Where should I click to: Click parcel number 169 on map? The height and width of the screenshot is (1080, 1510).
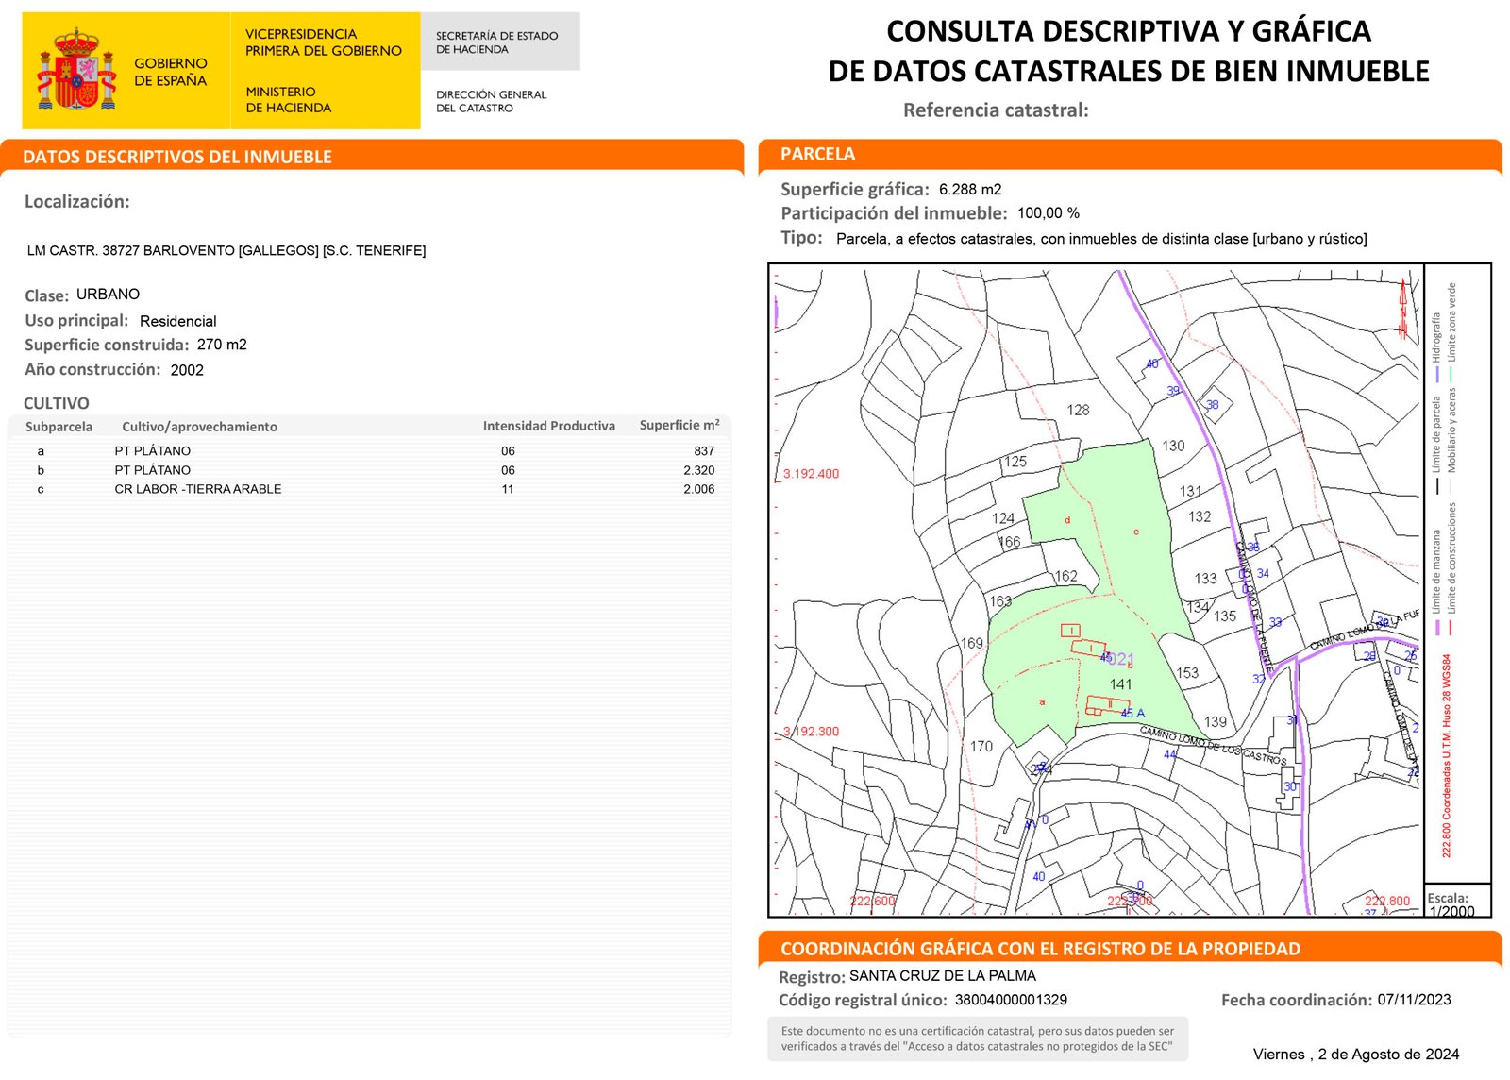tap(972, 643)
